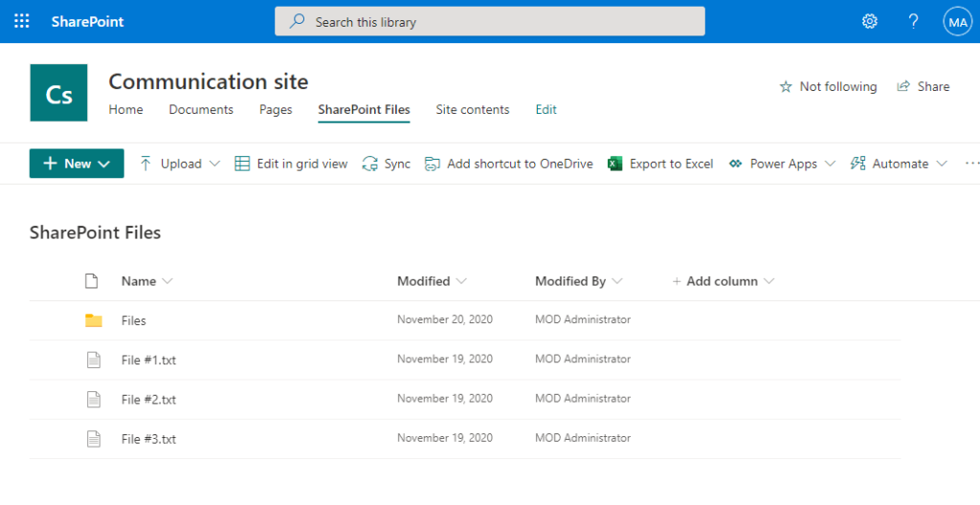Click the Power Apps diamond icon
The width and height of the screenshot is (980, 505).
(736, 164)
